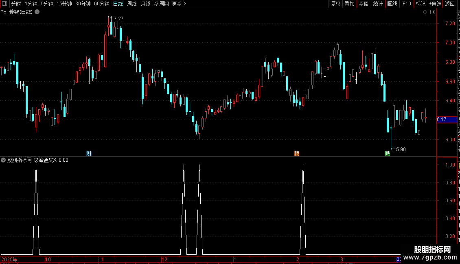Open F10 company info

coord(407,4)
